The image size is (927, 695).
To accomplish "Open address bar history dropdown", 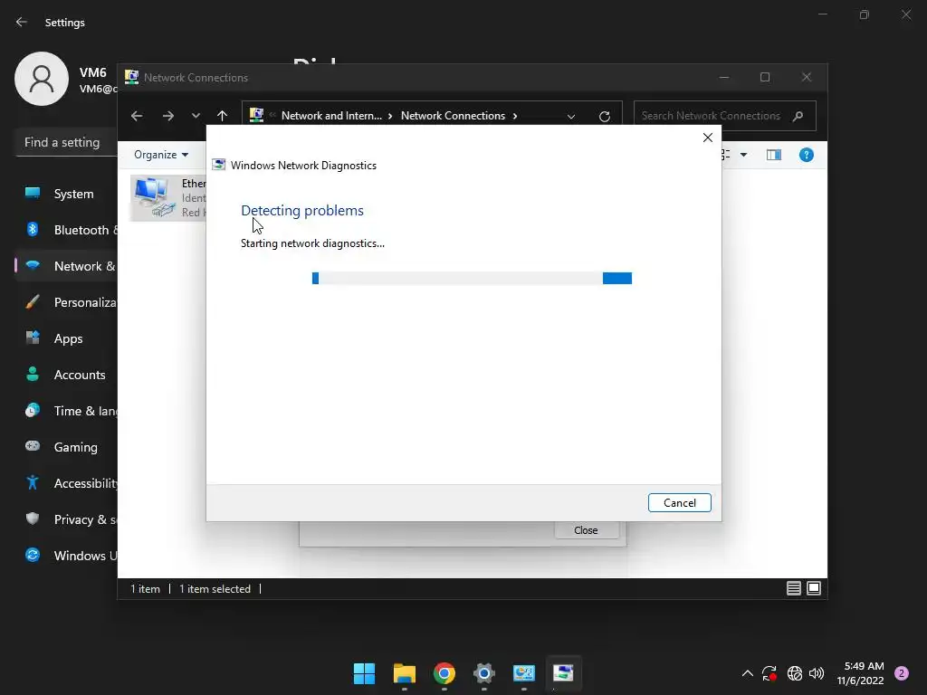I will (x=570, y=117).
